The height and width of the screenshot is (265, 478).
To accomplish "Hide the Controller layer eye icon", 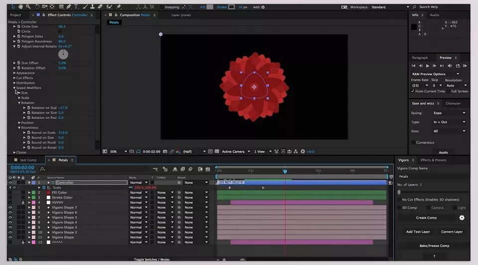I will click(x=10, y=182).
